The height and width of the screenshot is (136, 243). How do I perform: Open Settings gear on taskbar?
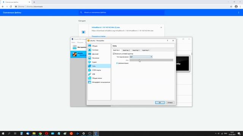(x=84, y=133)
